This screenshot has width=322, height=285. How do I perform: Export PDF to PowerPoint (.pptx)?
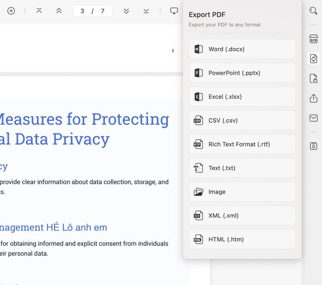242,73
